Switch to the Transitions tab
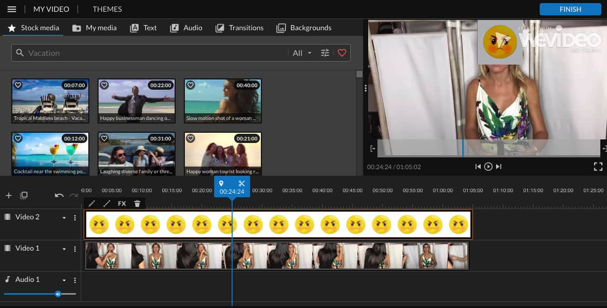 tap(239, 28)
